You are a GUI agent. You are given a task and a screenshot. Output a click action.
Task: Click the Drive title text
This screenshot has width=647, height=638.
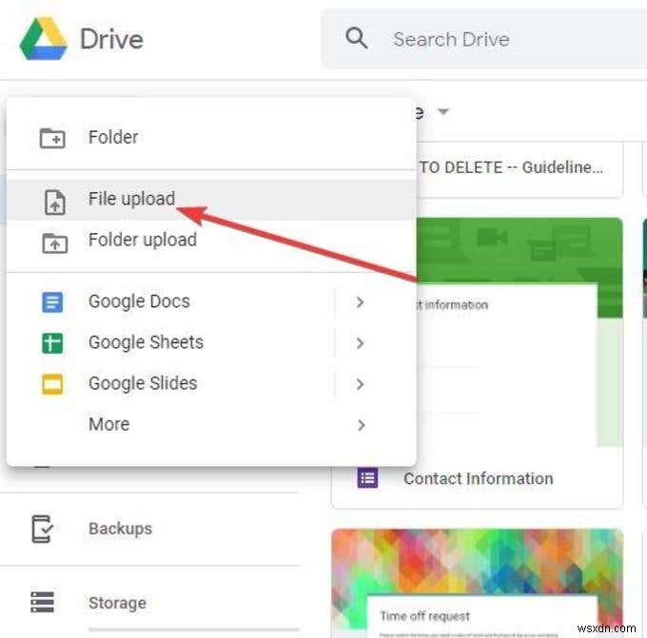pos(111,39)
